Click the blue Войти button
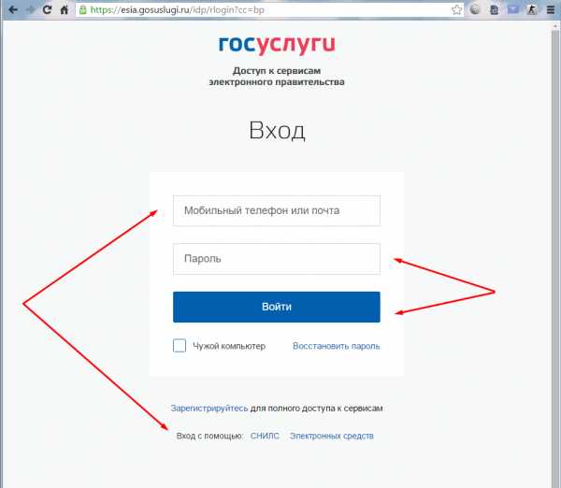This screenshot has width=561, height=488. pos(277,307)
